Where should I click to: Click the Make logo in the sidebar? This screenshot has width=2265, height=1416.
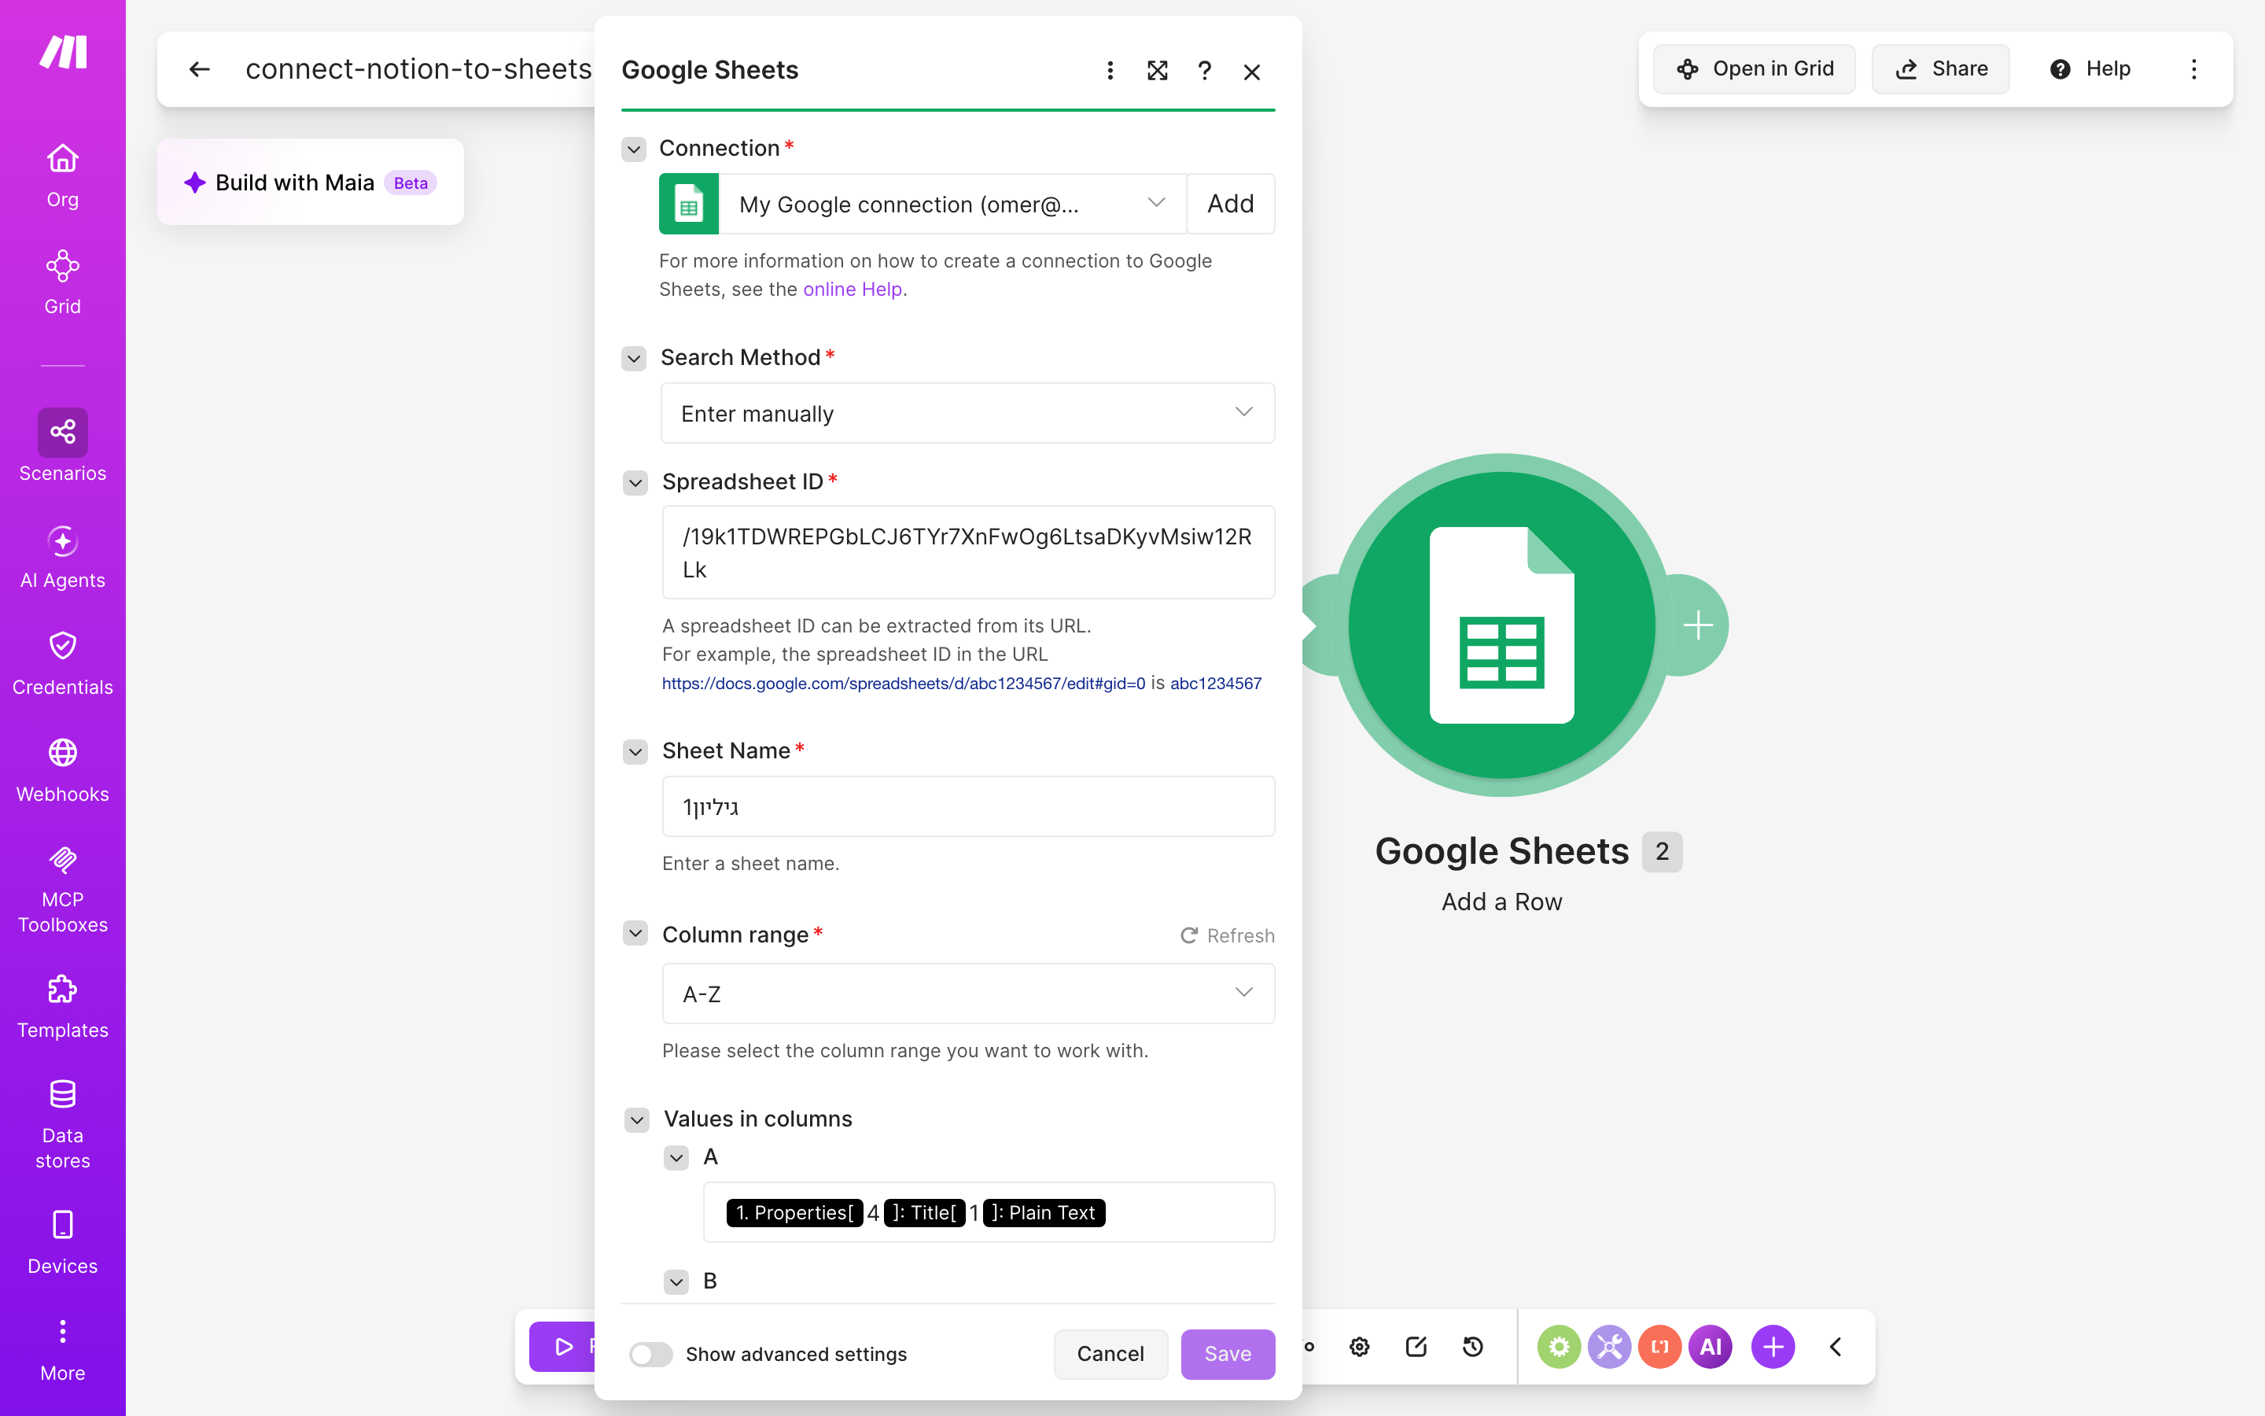[63, 51]
